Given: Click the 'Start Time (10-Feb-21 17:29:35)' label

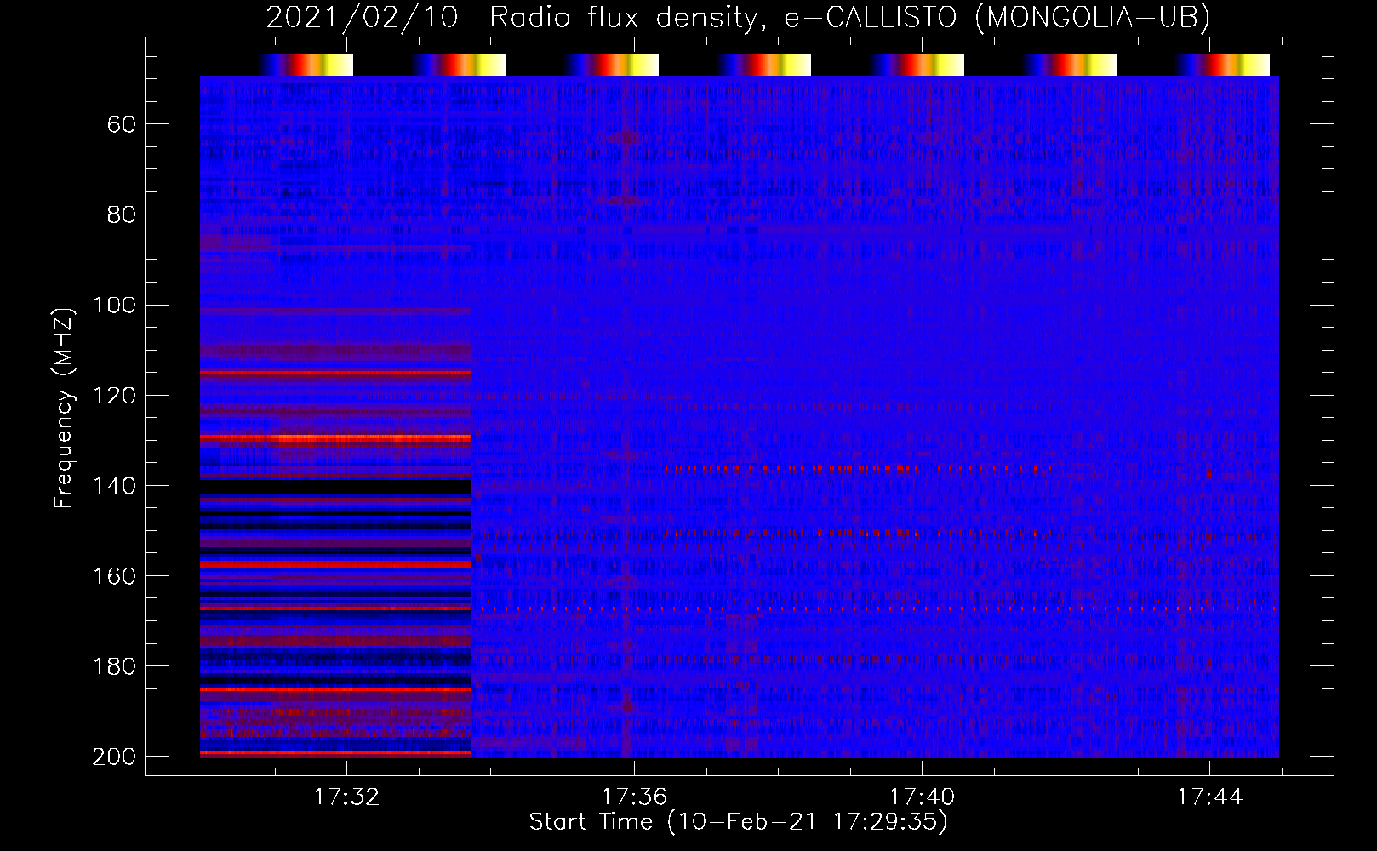Looking at the screenshot, I should click(x=738, y=821).
